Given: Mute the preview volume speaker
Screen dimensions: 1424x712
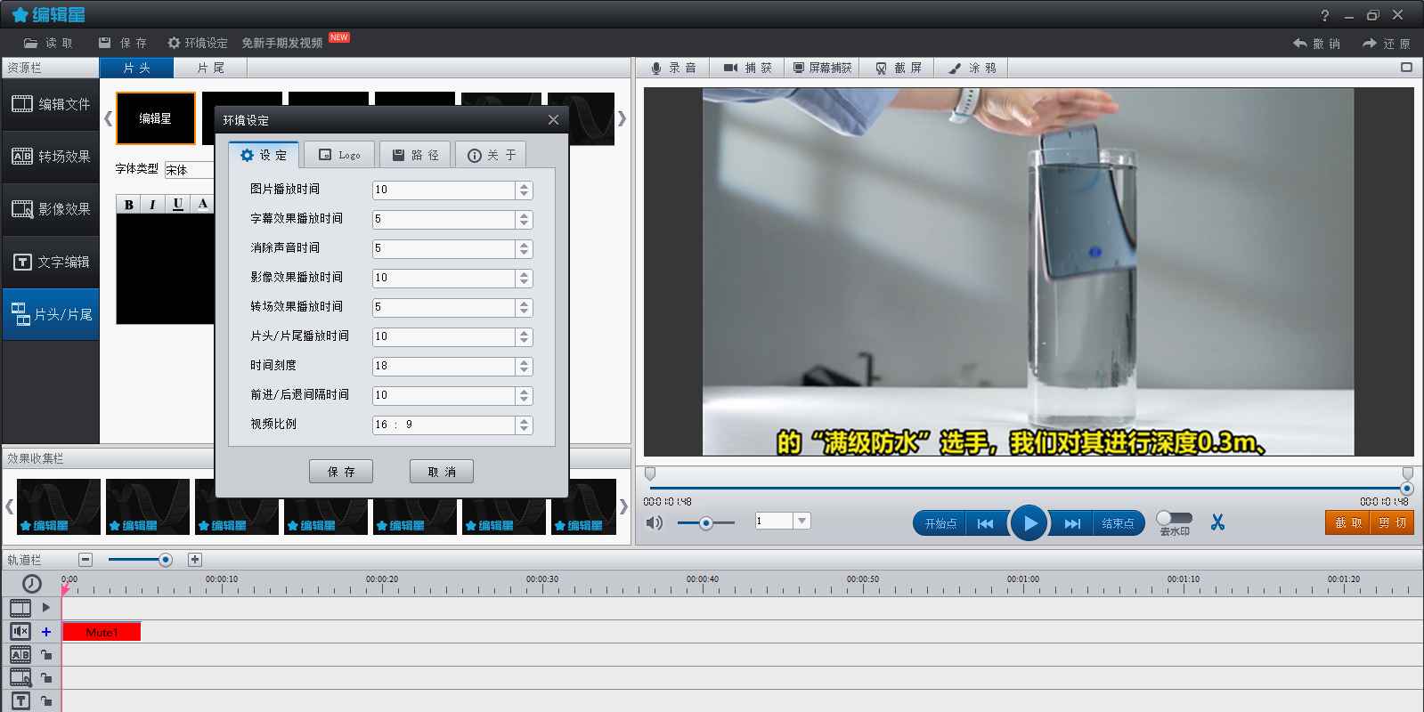Looking at the screenshot, I should click(655, 522).
